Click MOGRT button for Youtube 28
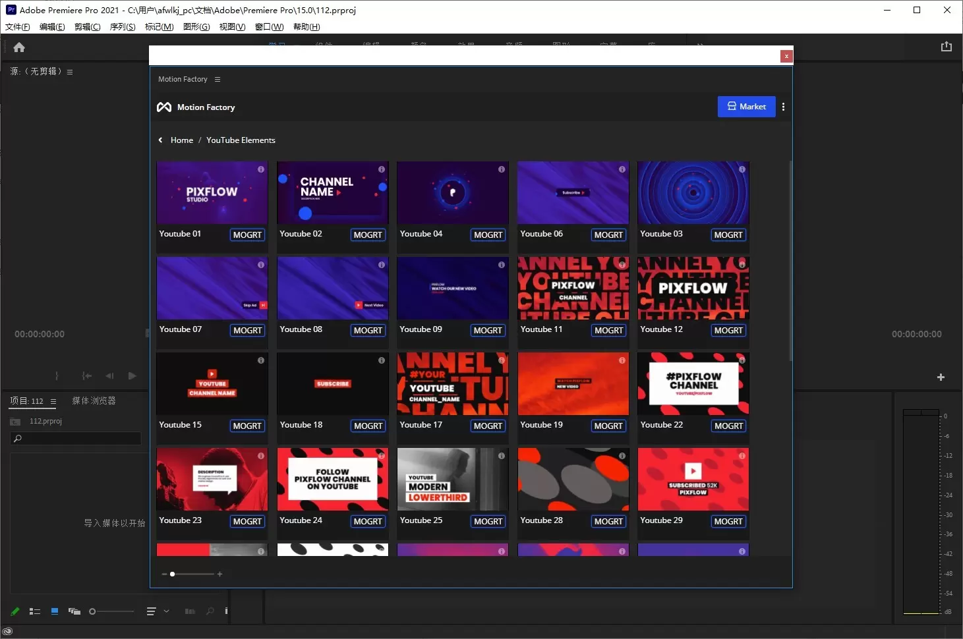The width and height of the screenshot is (963, 639). (x=608, y=522)
